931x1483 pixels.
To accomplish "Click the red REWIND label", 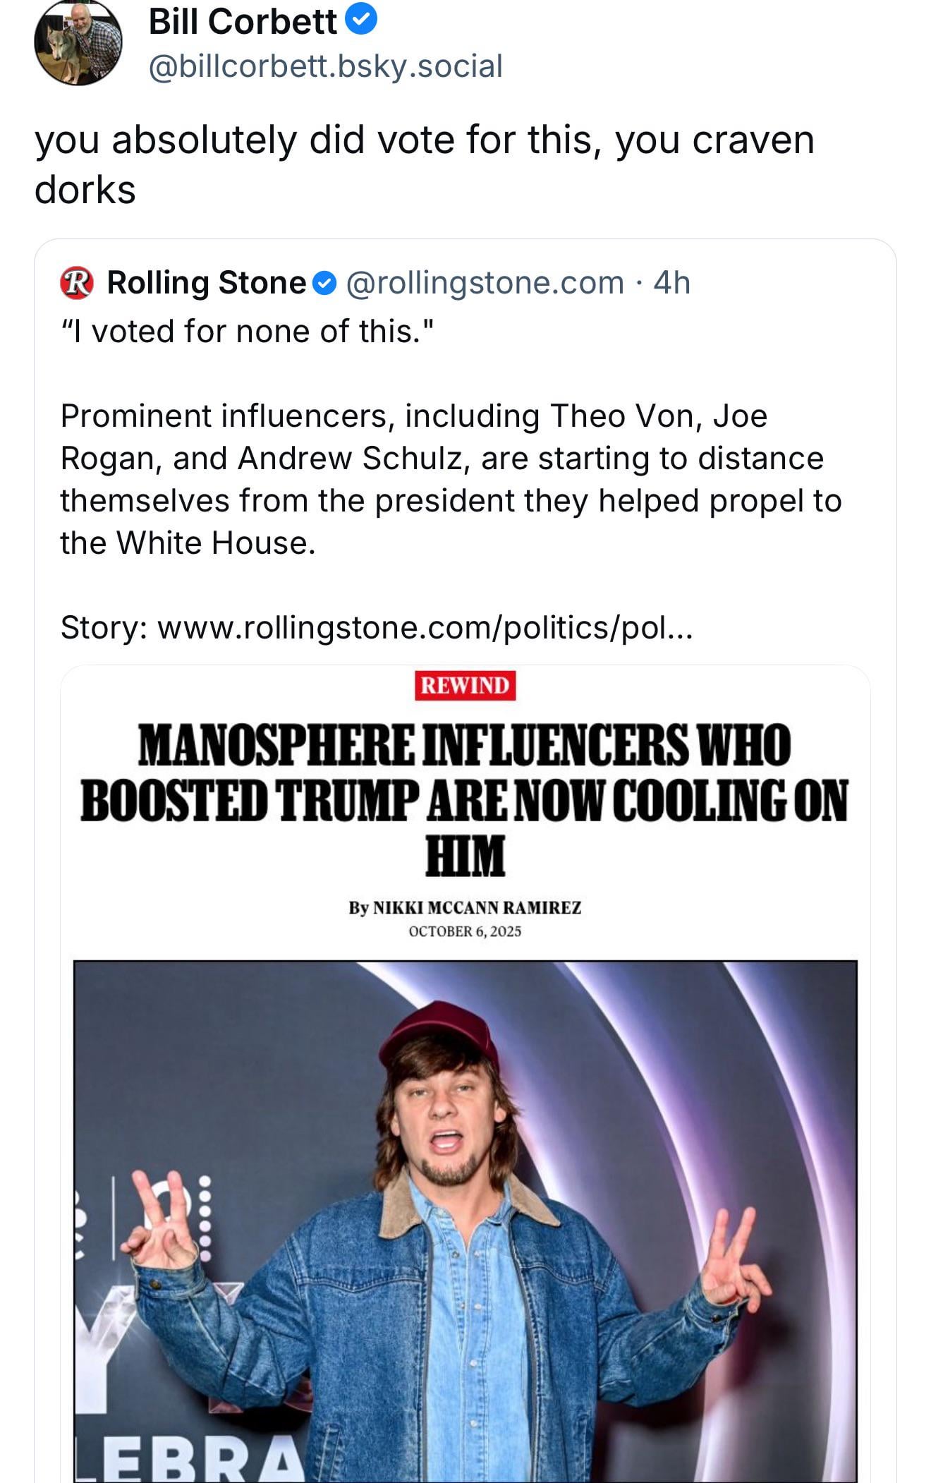I will pyautogui.click(x=465, y=685).
